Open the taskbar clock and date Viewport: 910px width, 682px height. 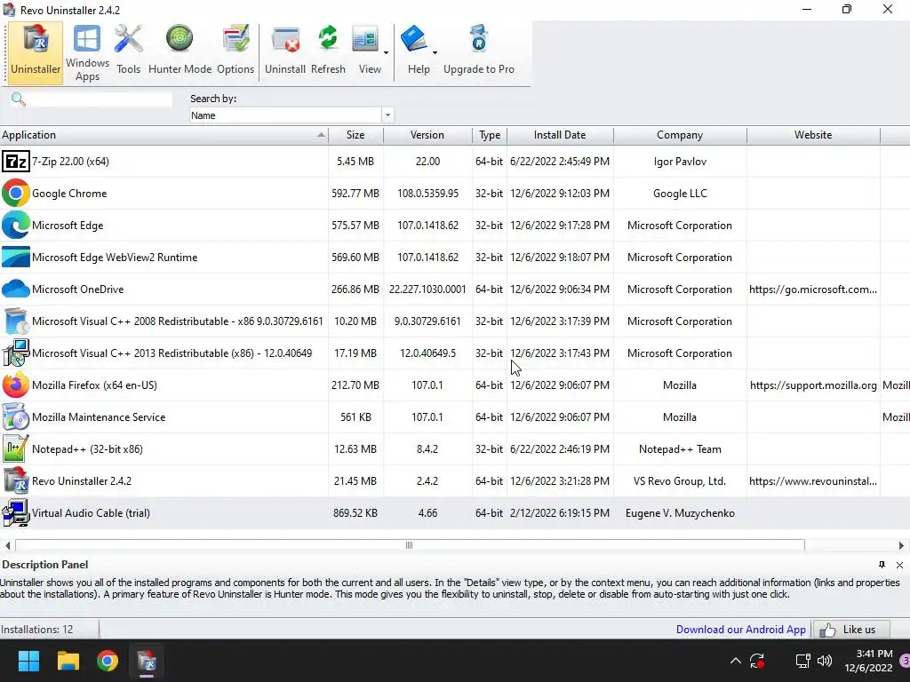coord(868,661)
